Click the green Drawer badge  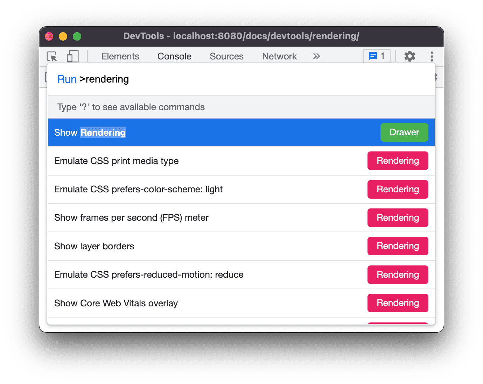click(404, 132)
